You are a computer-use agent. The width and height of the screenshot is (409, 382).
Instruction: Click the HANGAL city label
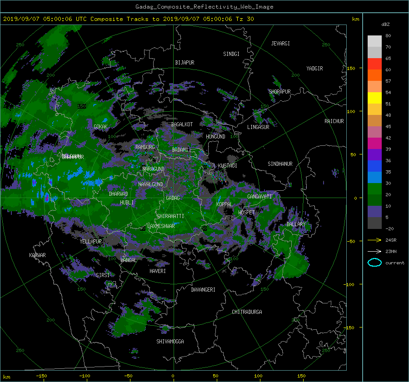click(128, 260)
